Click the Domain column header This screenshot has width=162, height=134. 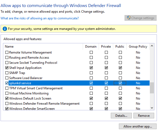[91, 47]
